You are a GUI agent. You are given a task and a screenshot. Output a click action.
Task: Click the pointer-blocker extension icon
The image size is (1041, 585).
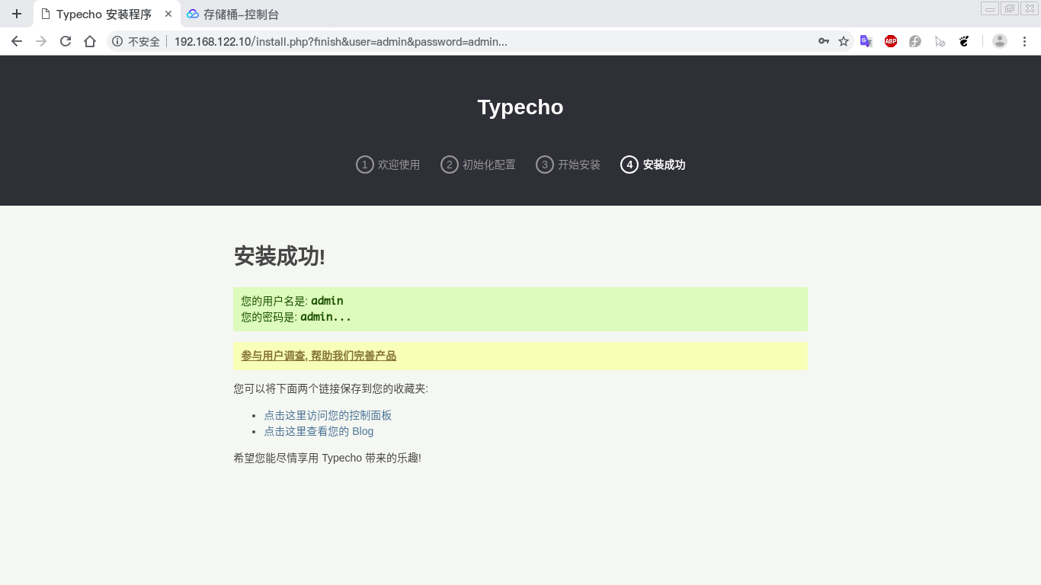(940, 41)
